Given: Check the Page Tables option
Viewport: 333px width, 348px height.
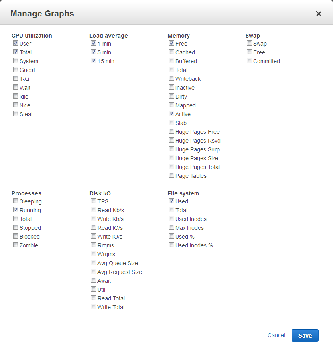Looking at the screenshot, I should tap(171, 175).
